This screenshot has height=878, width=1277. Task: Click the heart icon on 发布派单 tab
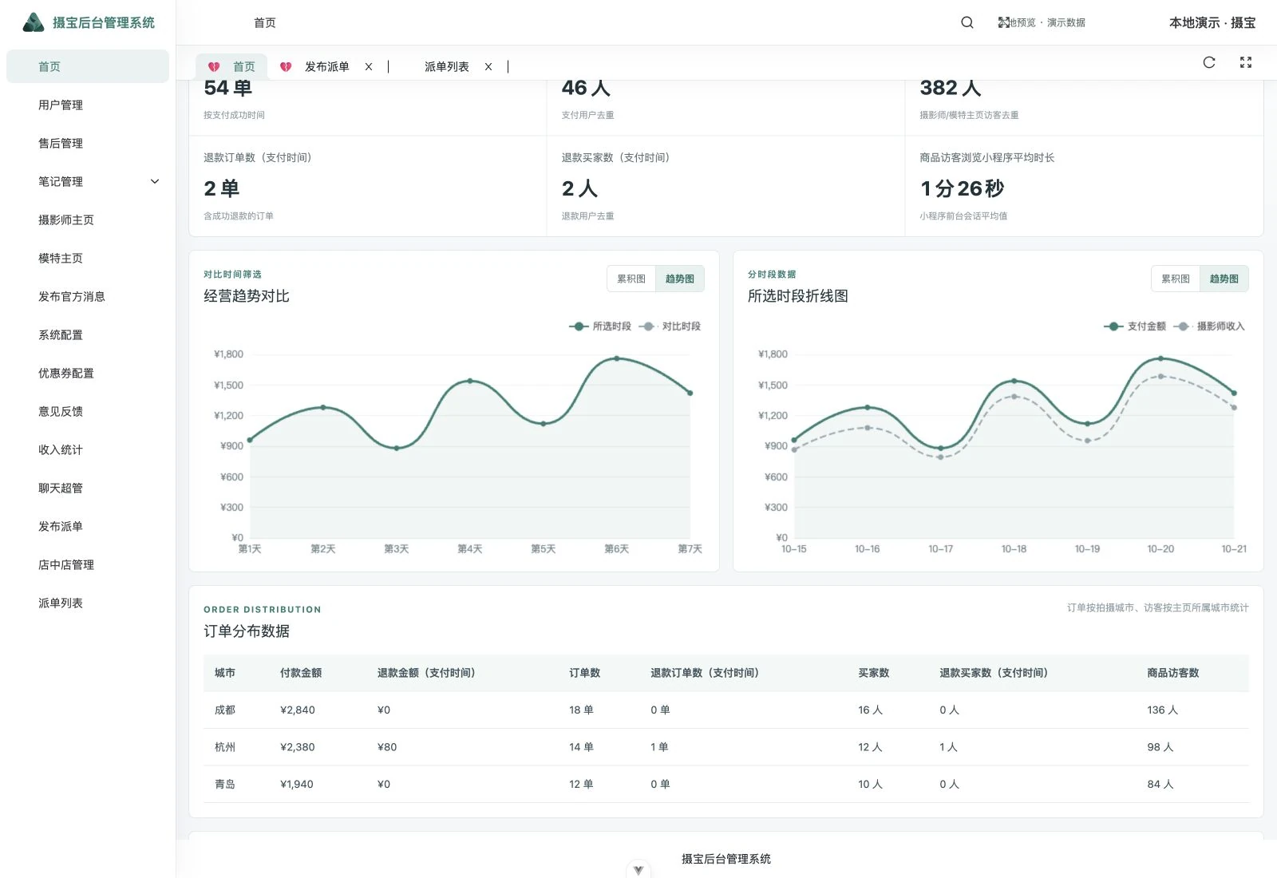tap(286, 67)
